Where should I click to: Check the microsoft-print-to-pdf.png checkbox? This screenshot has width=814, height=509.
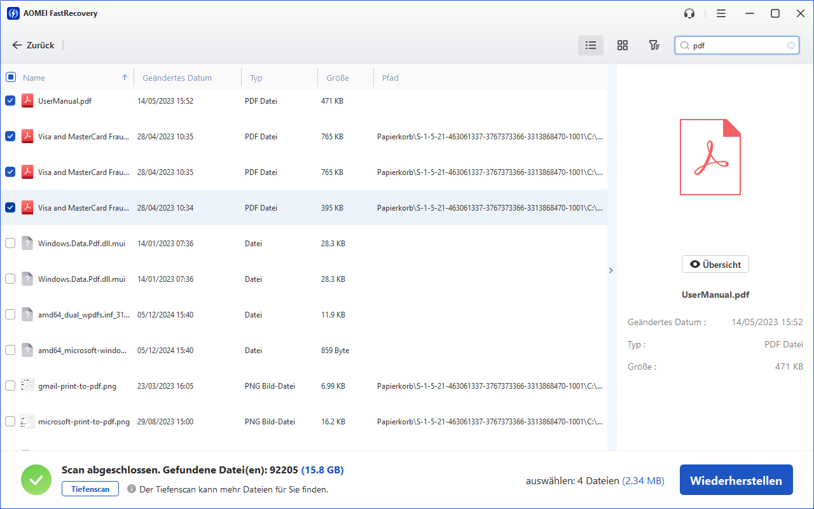point(10,421)
